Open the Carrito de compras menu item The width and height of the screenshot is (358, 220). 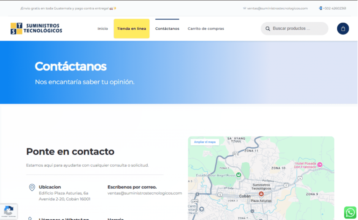coord(206,29)
